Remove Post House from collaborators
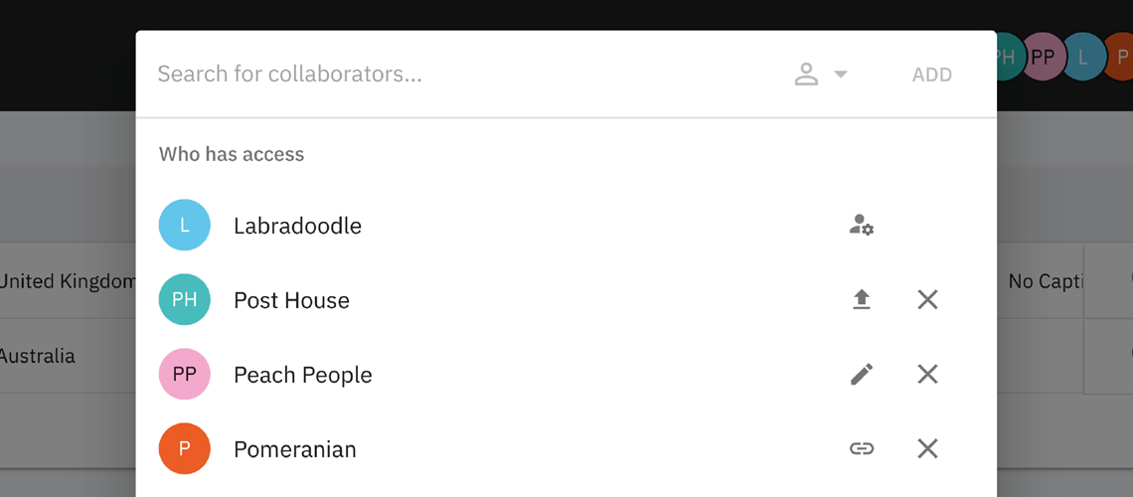Image resolution: width=1133 pixels, height=497 pixels. 927,299
